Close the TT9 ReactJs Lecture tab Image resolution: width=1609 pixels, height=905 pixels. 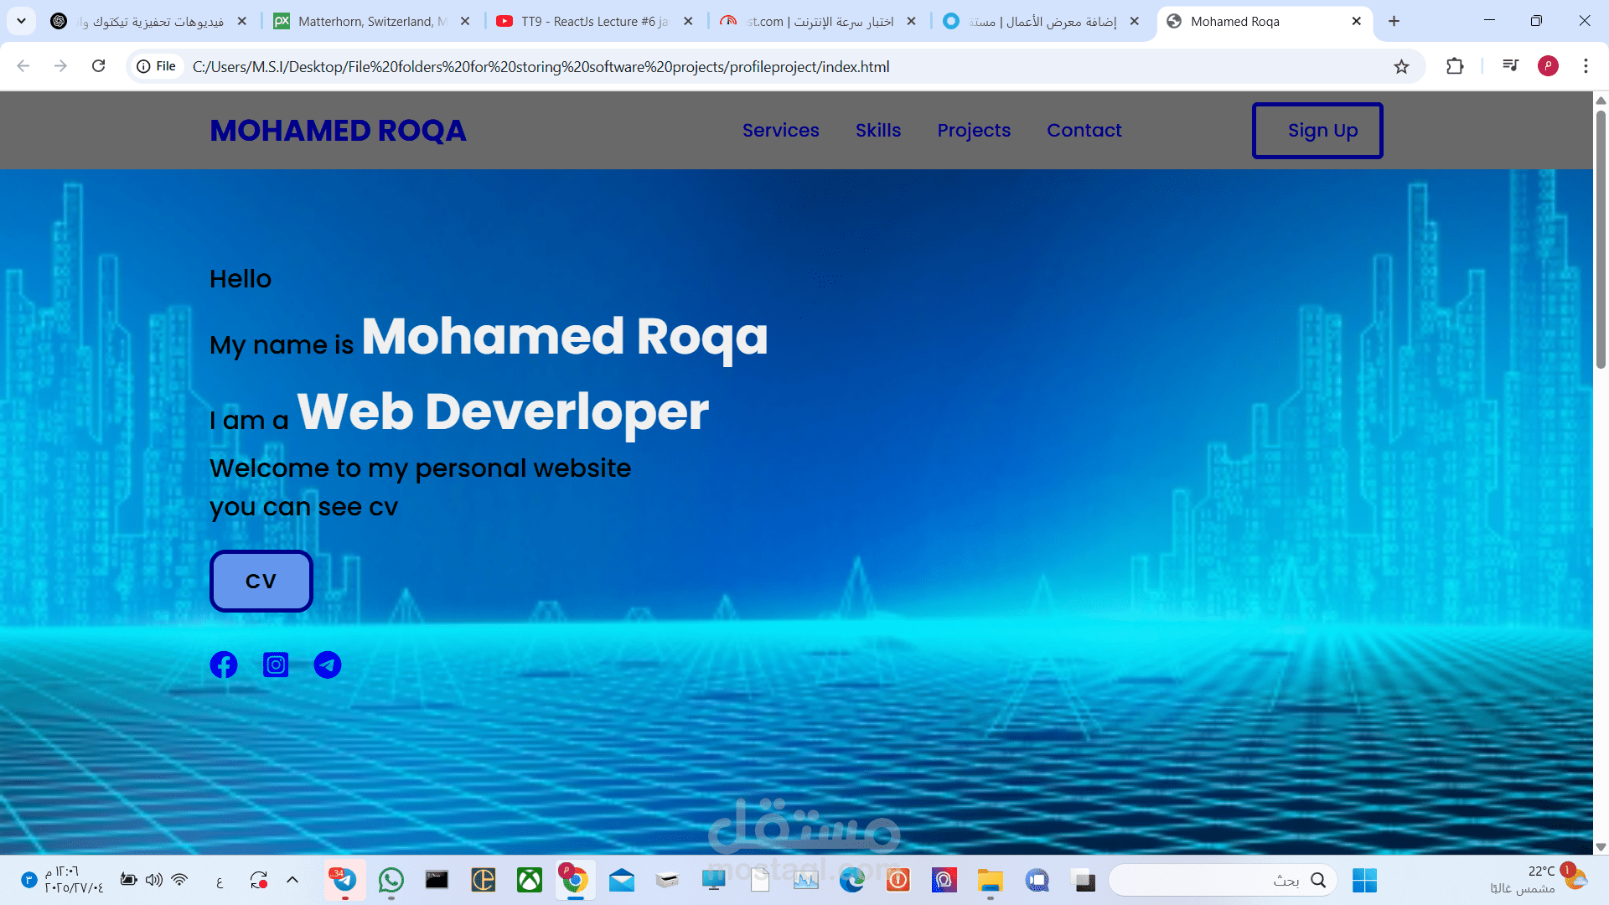coord(688,21)
